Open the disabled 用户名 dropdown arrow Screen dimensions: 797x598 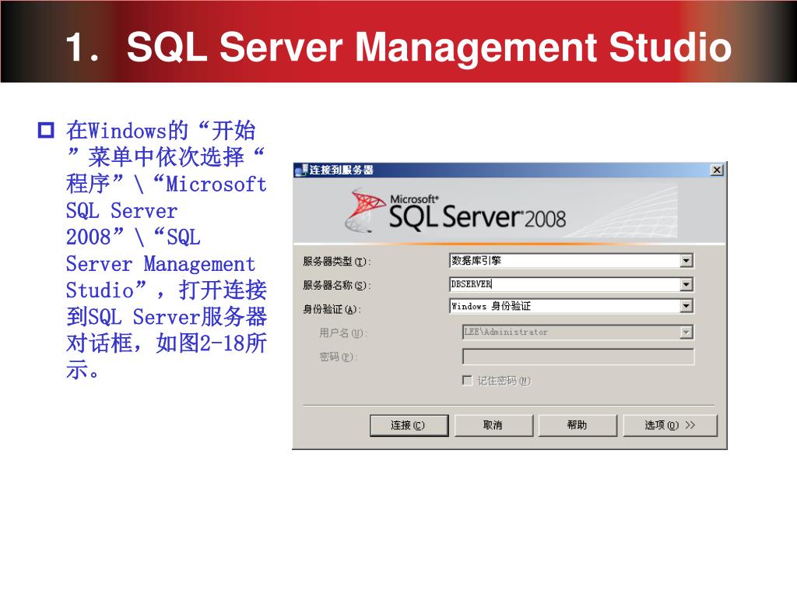tap(686, 332)
